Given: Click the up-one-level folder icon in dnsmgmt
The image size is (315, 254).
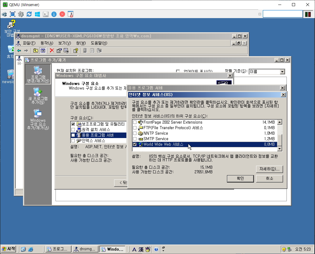Looking at the screenshot, I should (x=36, y=51).
